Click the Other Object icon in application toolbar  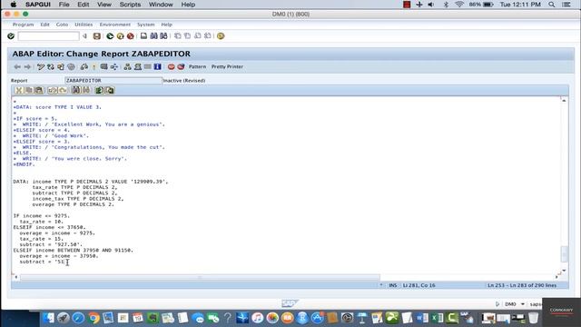click(61, 66)
